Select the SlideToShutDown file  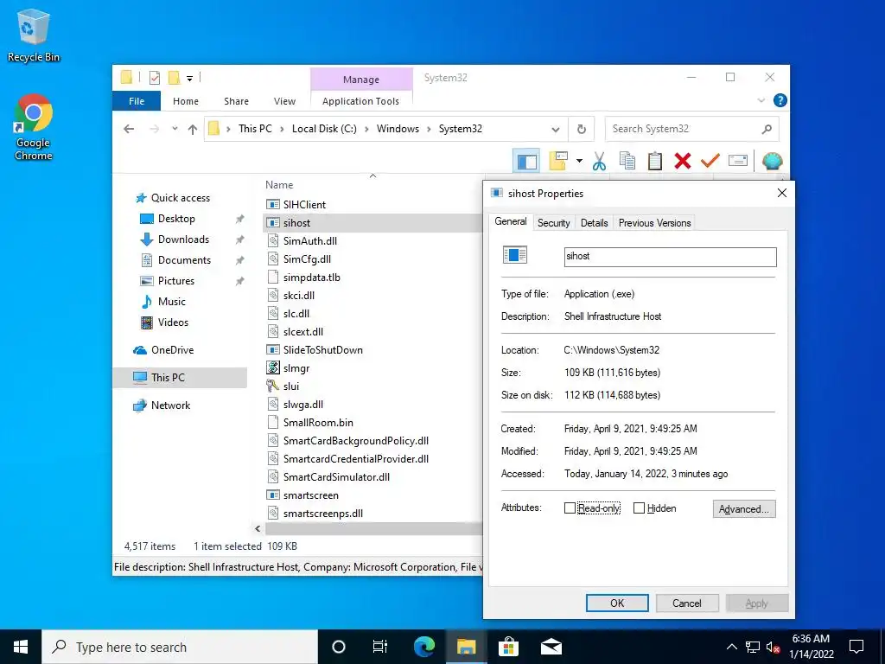tap(315, 350)
